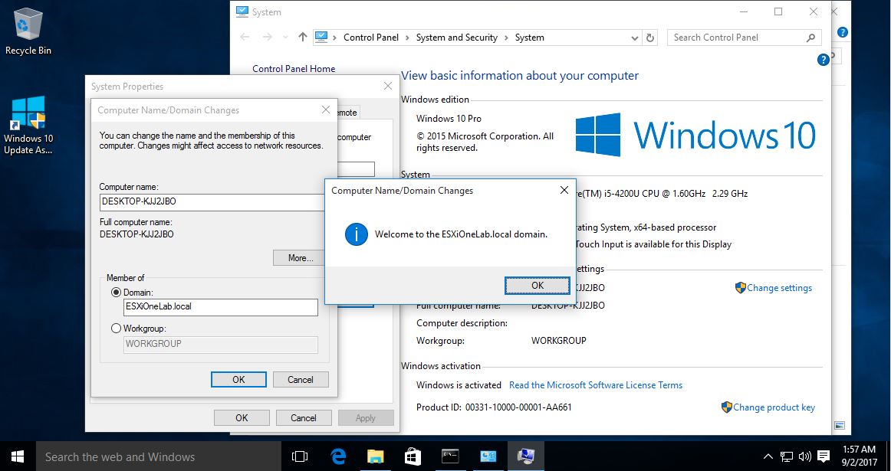Open Task View from the taskbar
The width and height of the screenshot is (891, 471).
point(300,456)
